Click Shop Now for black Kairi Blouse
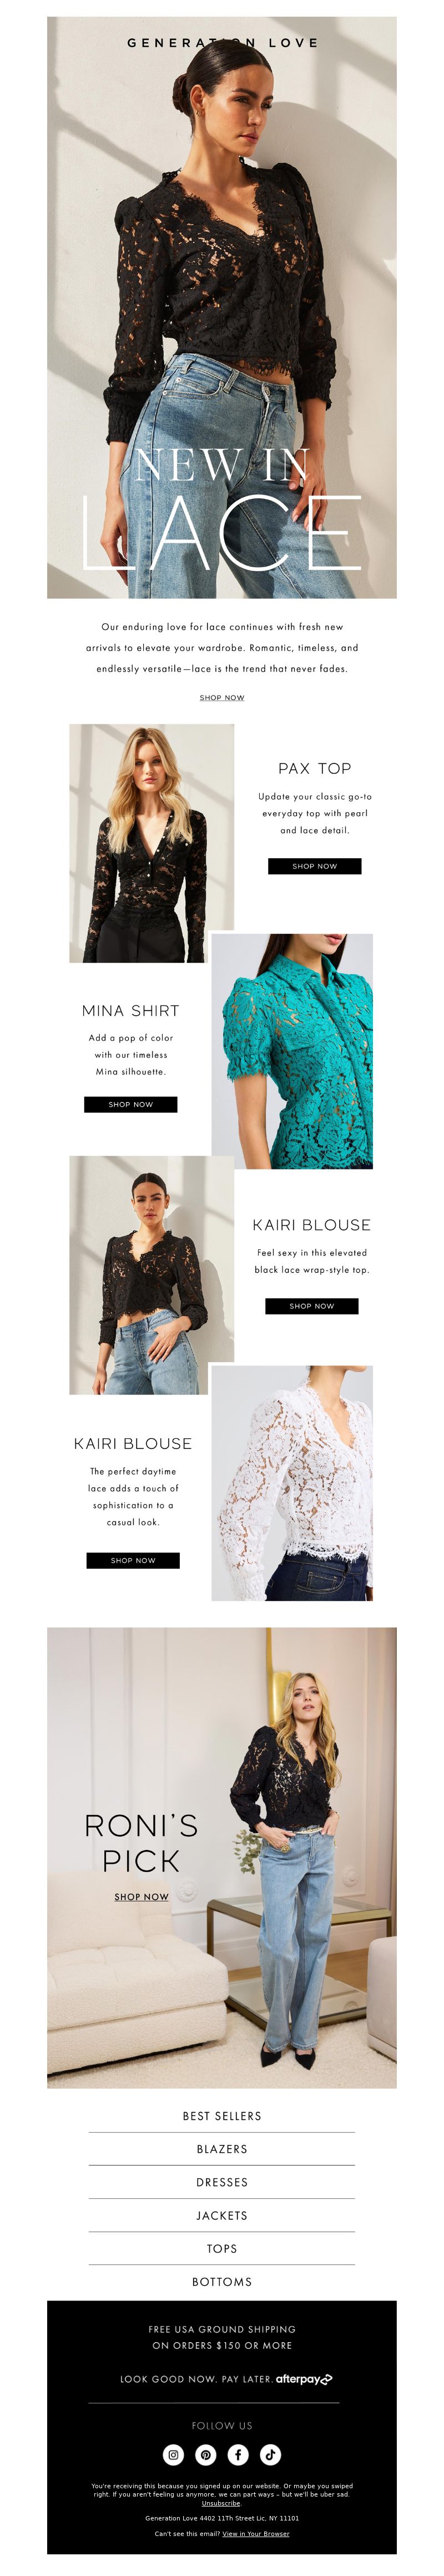 tap(311, 1306)
